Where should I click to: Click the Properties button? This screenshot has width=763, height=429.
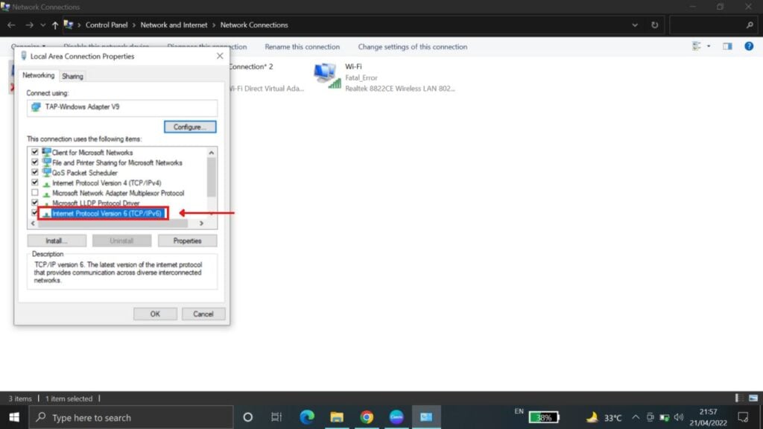coord(187,241)
